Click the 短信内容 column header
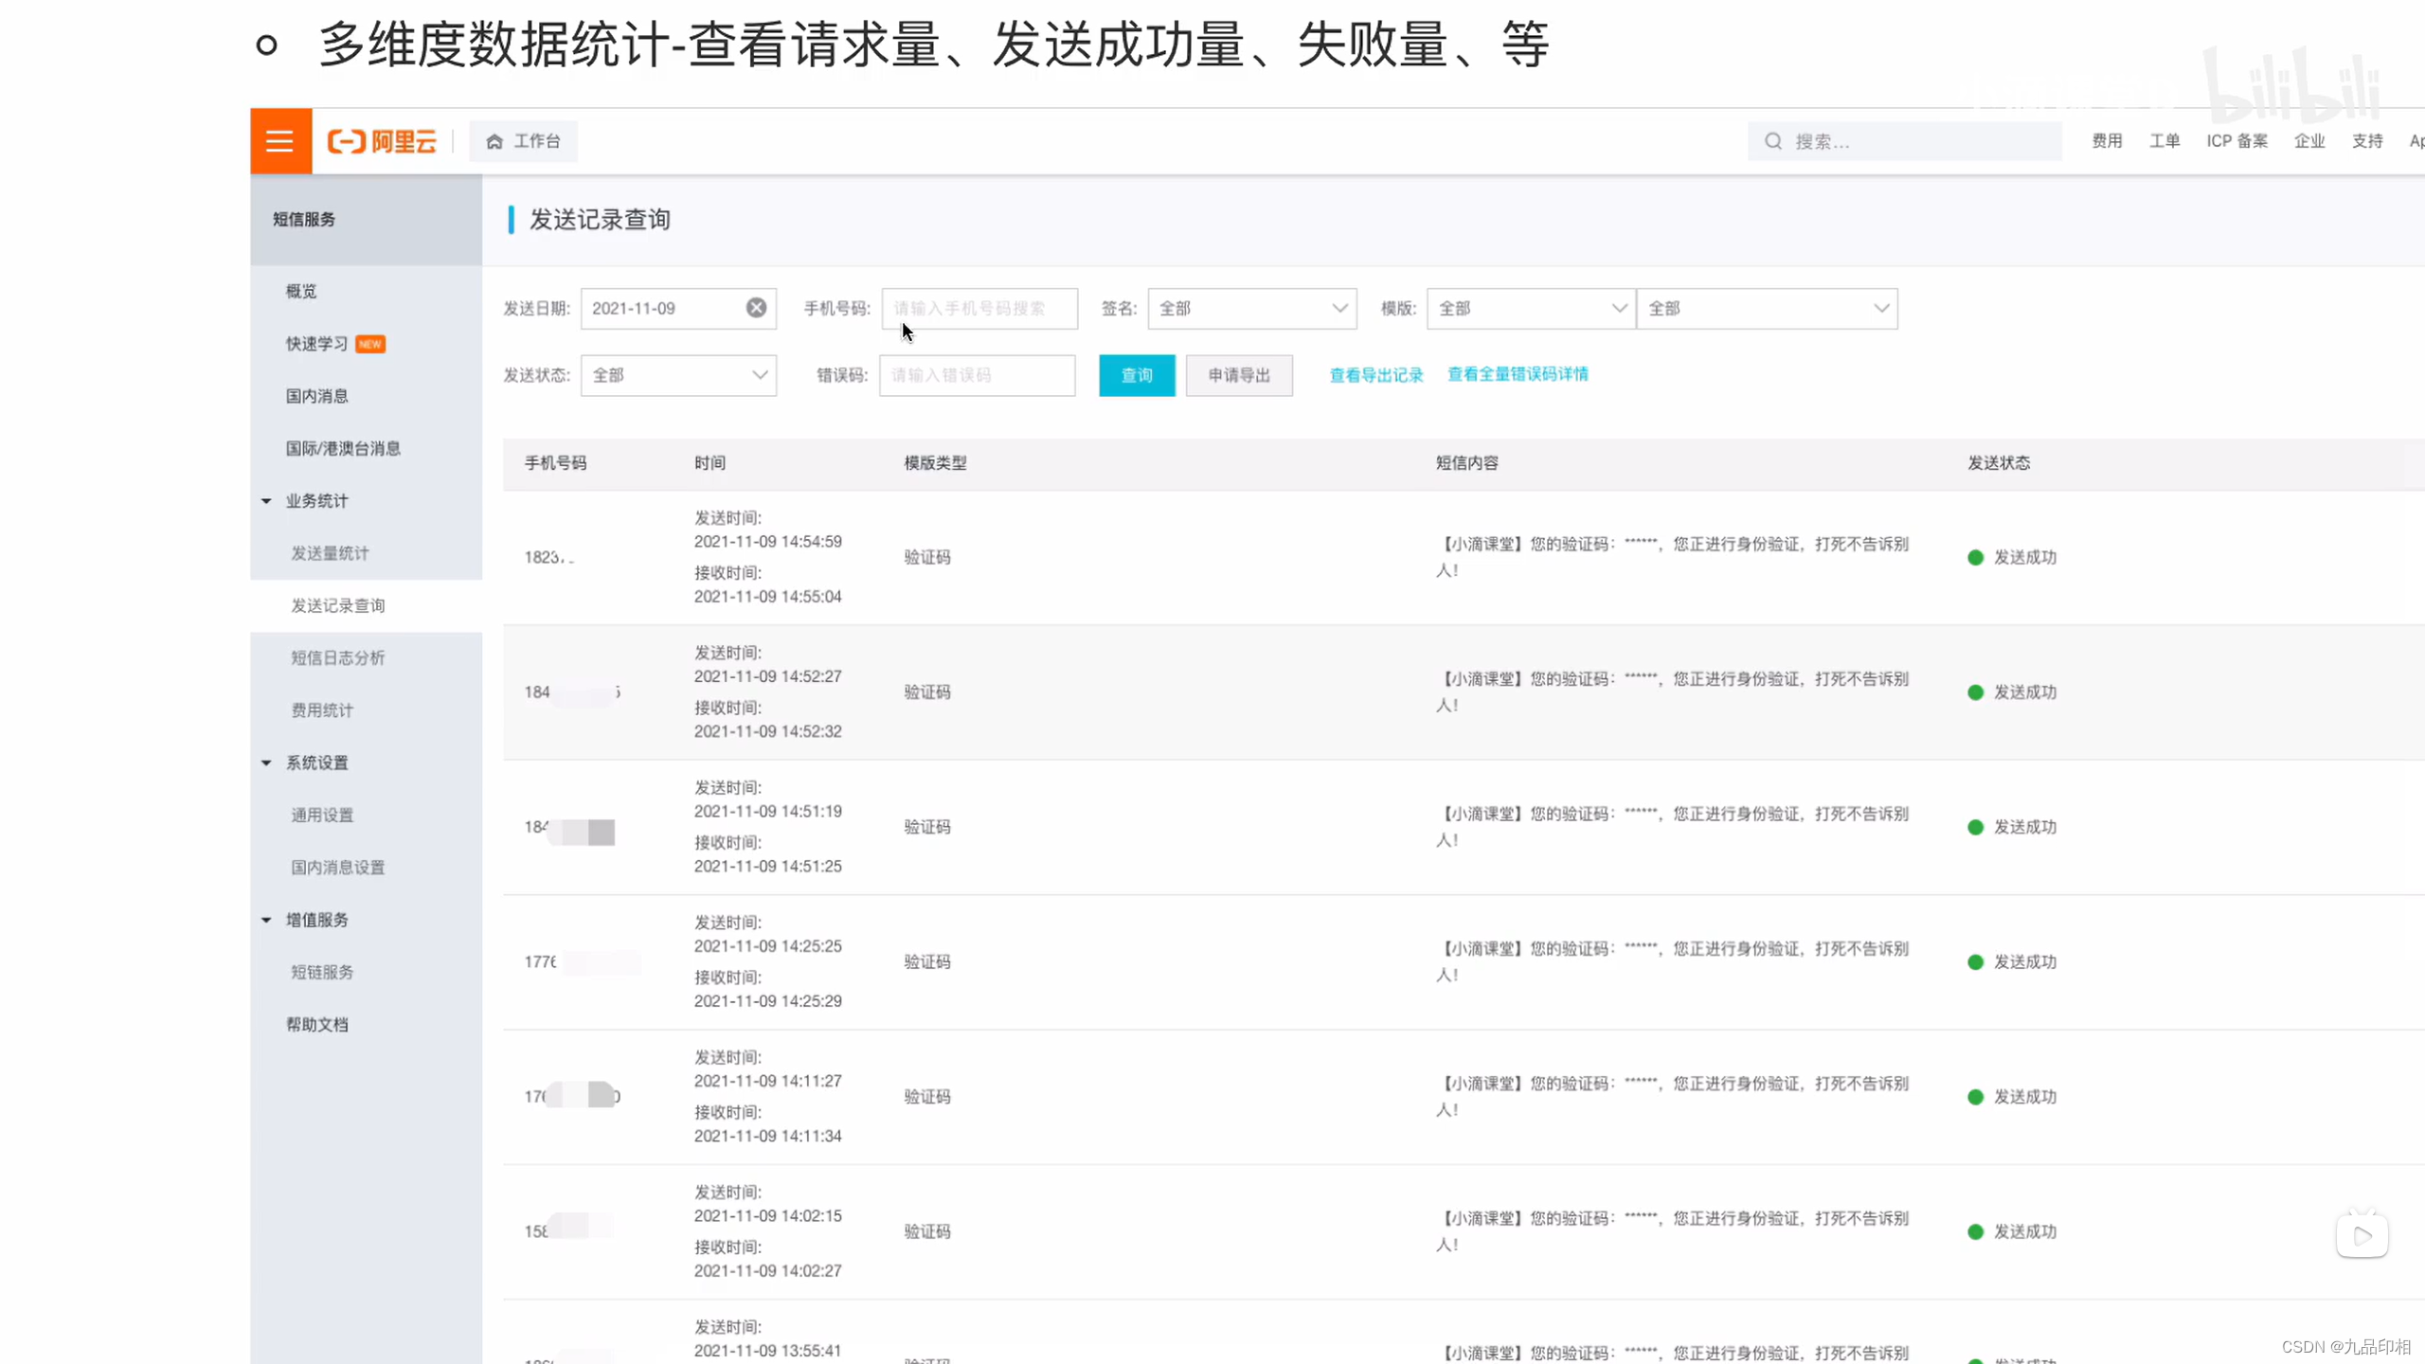The height and width of the screenshot is (1364, 2425). (x=1466, y=463)
